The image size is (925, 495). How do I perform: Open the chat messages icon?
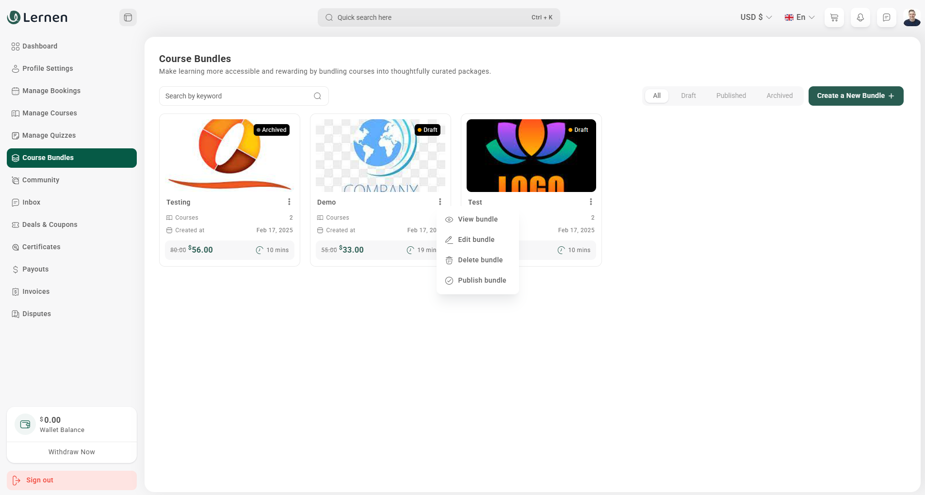pos(886,17)
